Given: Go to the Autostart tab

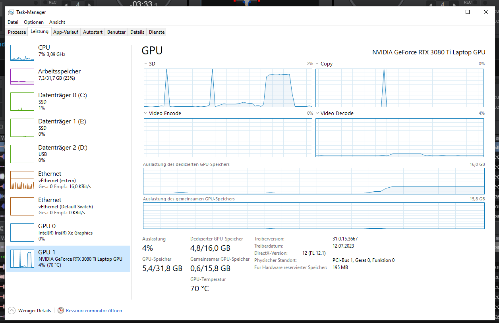Looking at the screenshot, I should (93, 32).
